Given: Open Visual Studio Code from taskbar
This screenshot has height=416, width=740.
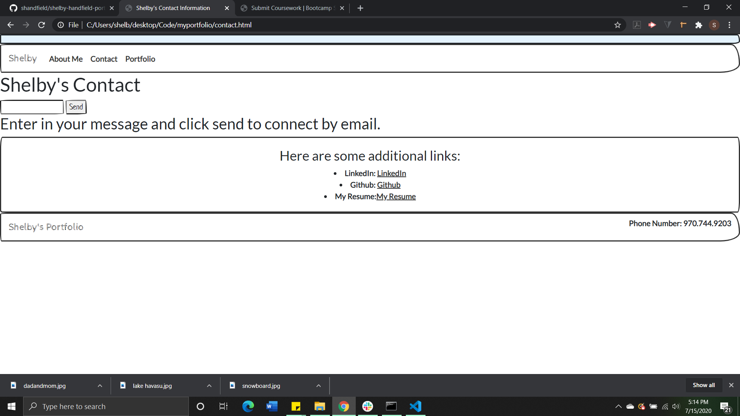Looking at the screenshot, I should [415, 406].
